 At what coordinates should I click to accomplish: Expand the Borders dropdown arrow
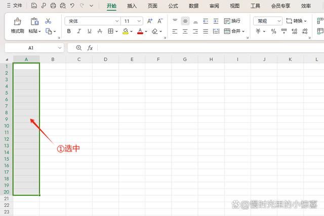tap(117, 31)
